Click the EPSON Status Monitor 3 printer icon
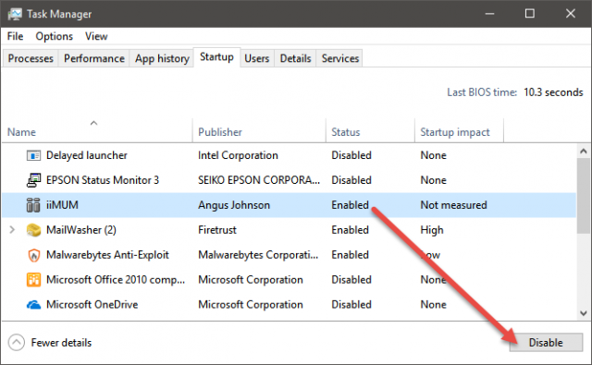The width and height of the screenshot is (592, 365). (x=33, y=180)
